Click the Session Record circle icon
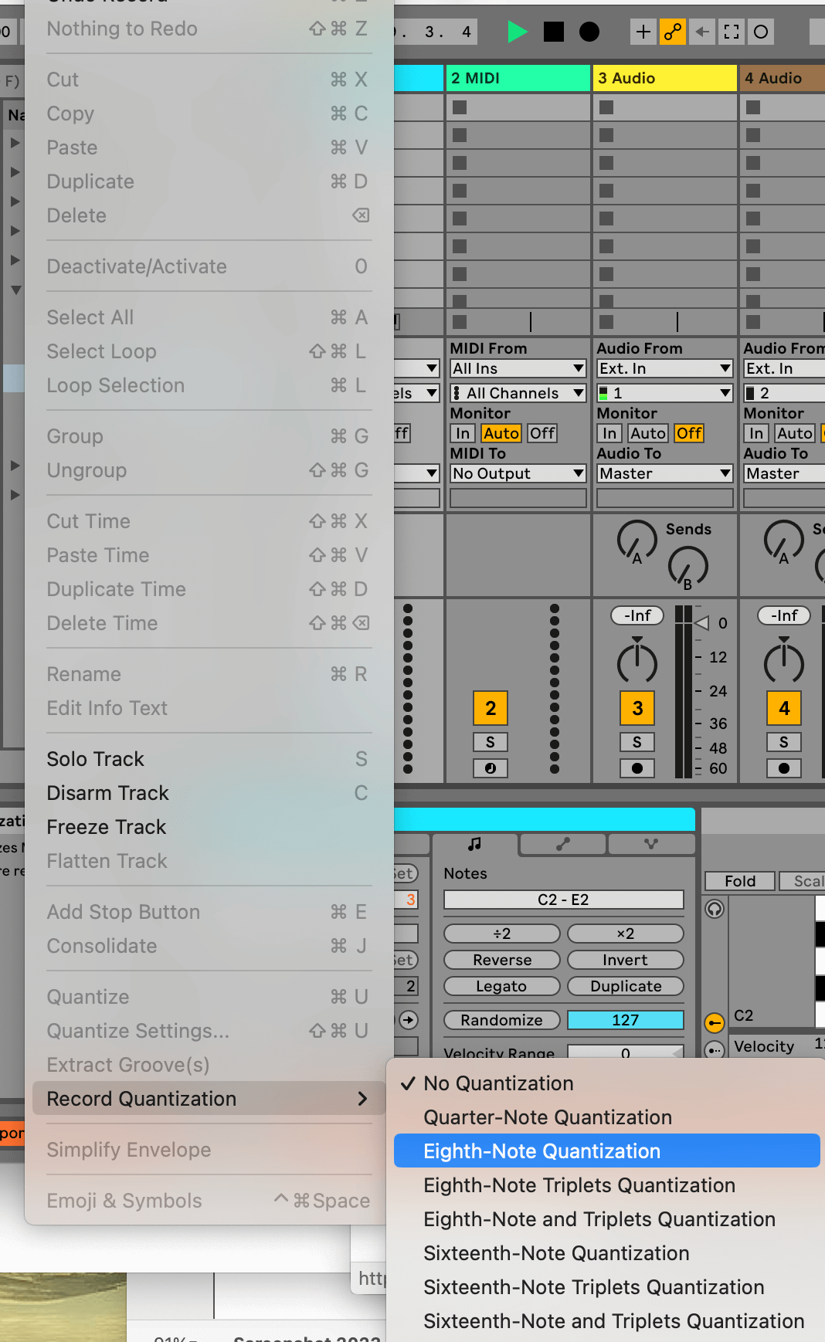The image size is (825, 1342). (x=761, y=32)
